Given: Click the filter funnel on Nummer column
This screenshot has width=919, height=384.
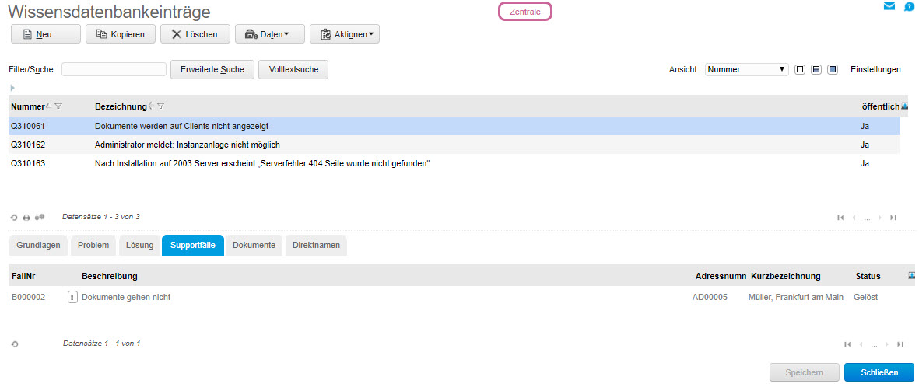Looking at the screenshot, I should pos(58,106).
